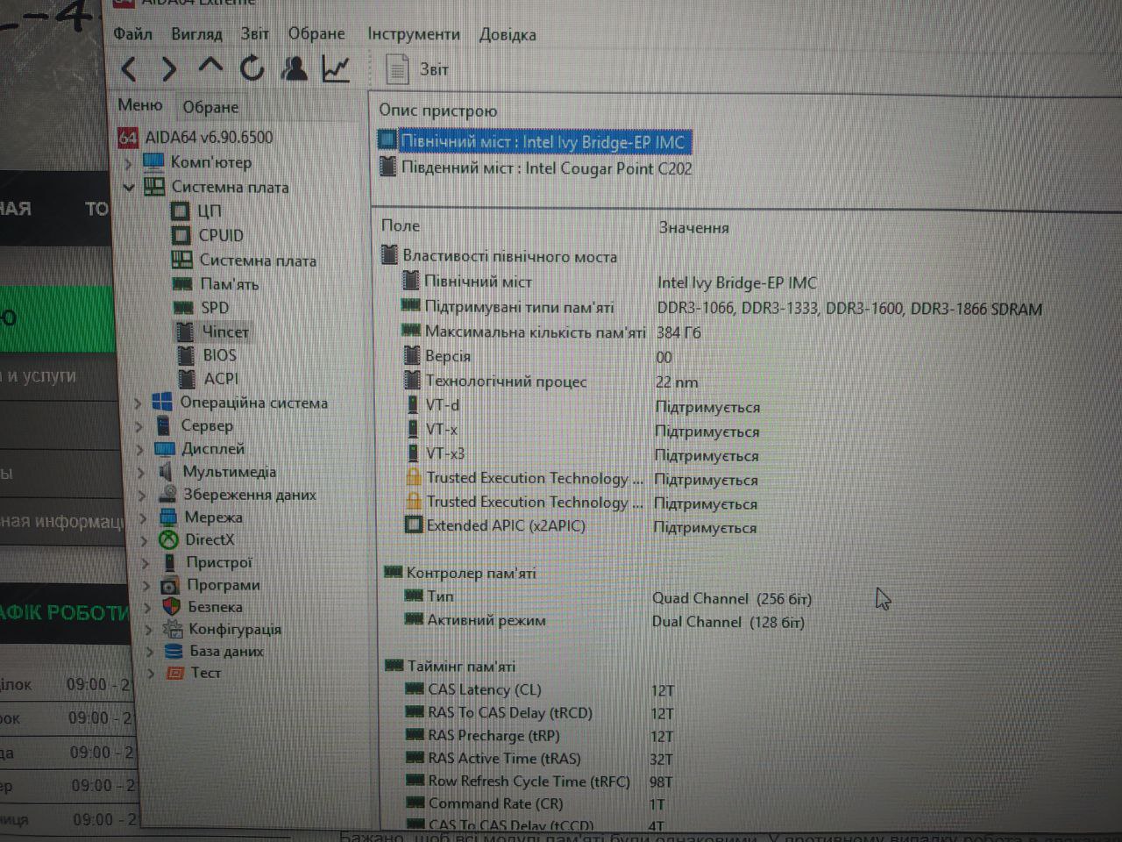Click the Безпека shield icon

click(x=172, y=607)
